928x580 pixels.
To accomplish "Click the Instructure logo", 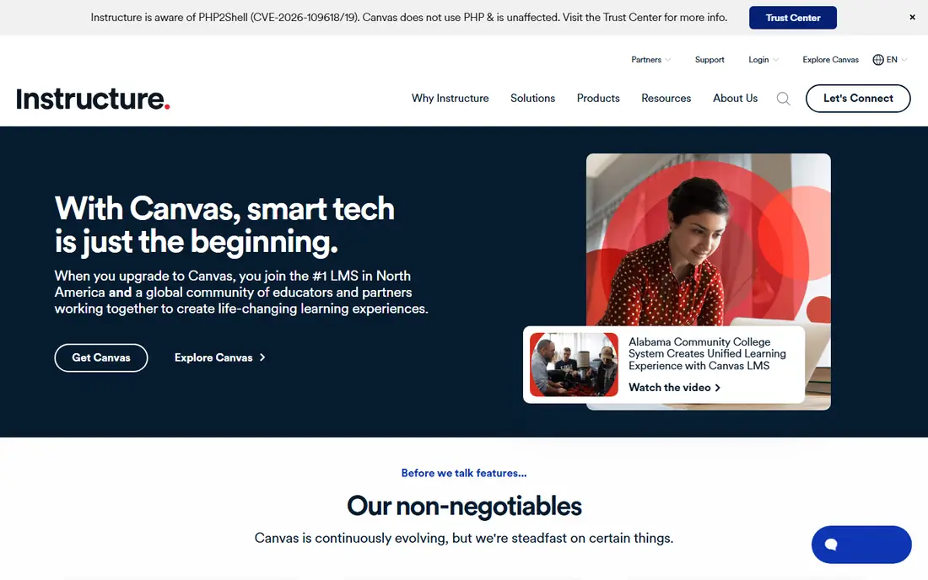I will click(x=93, y=99).
